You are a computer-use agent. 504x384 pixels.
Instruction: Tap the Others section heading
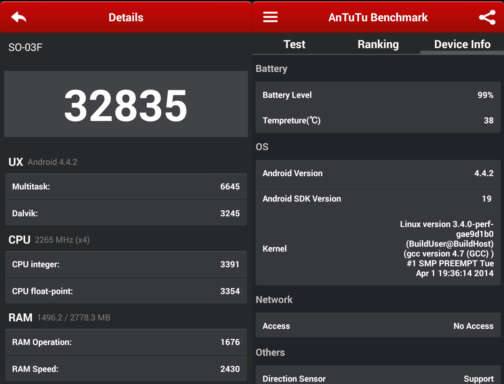[x=270, y=352]
